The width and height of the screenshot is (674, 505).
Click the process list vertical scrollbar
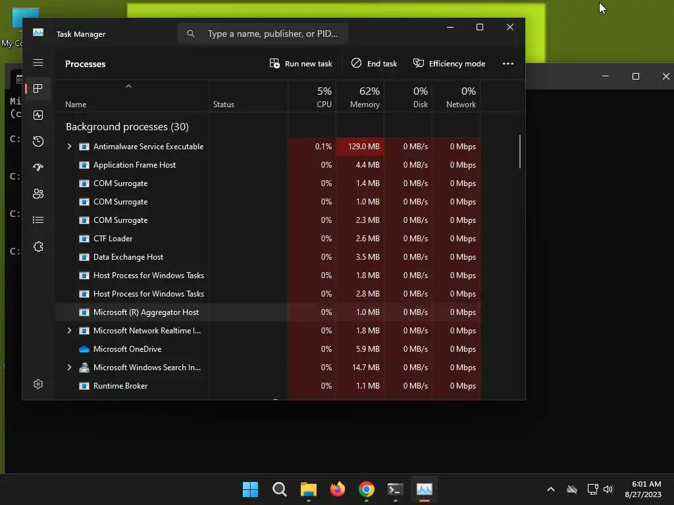tap(520, 152)
